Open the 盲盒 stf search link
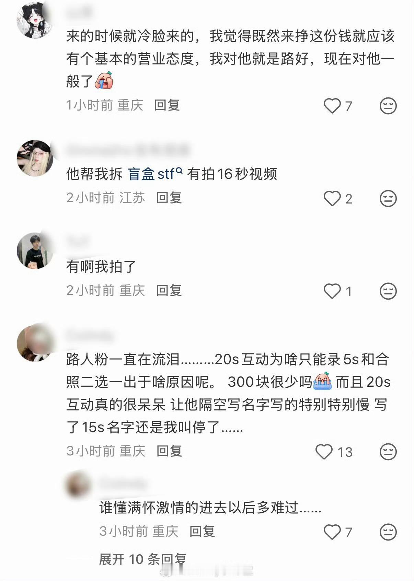This screenshot has height=581, width=414. [x=155, y=174]
